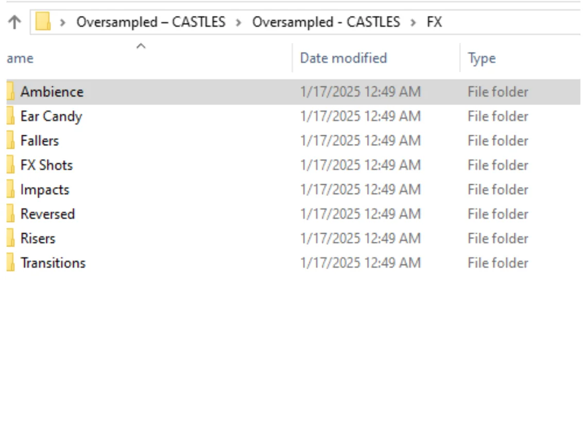
Task: Click the Transitions folder name
Action: click(x=53, y=263)
